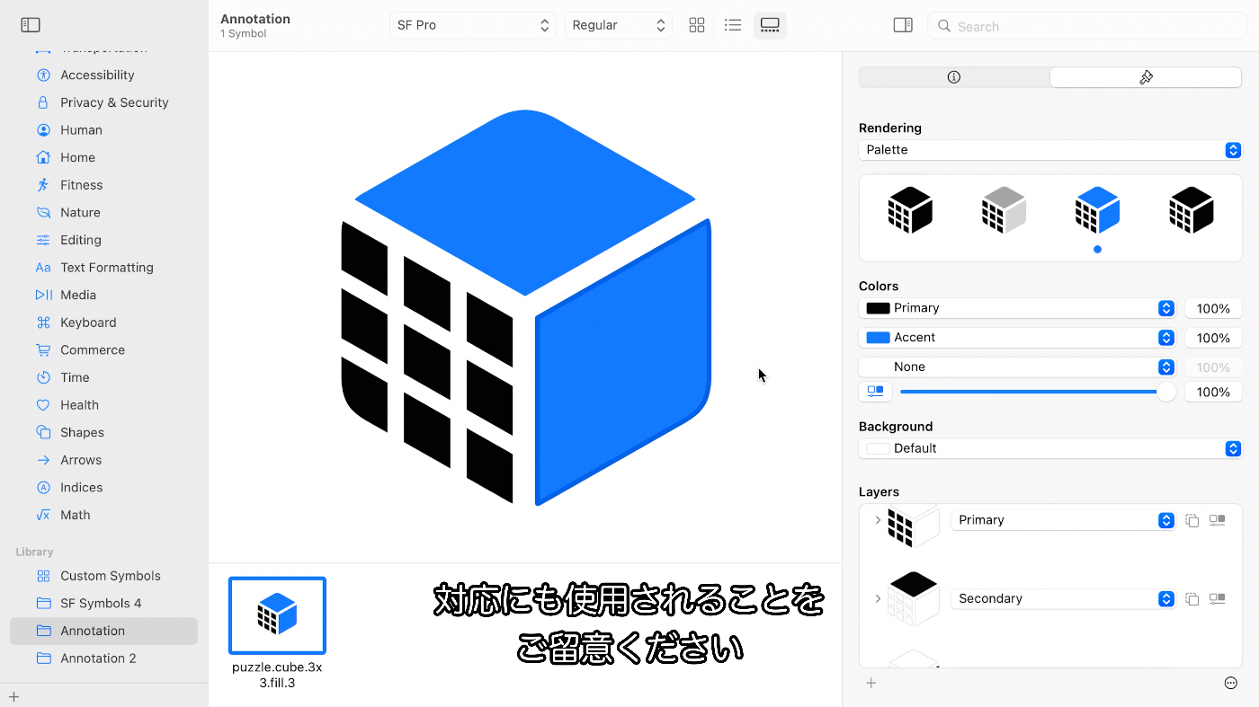The height and width of the screenshot is (707, 1259).
Task: Expand the Secondary layer disclosure chevron
Action: point(878,598)
